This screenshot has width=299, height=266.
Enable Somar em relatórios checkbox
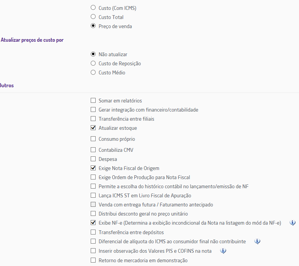tap(93, 101)
